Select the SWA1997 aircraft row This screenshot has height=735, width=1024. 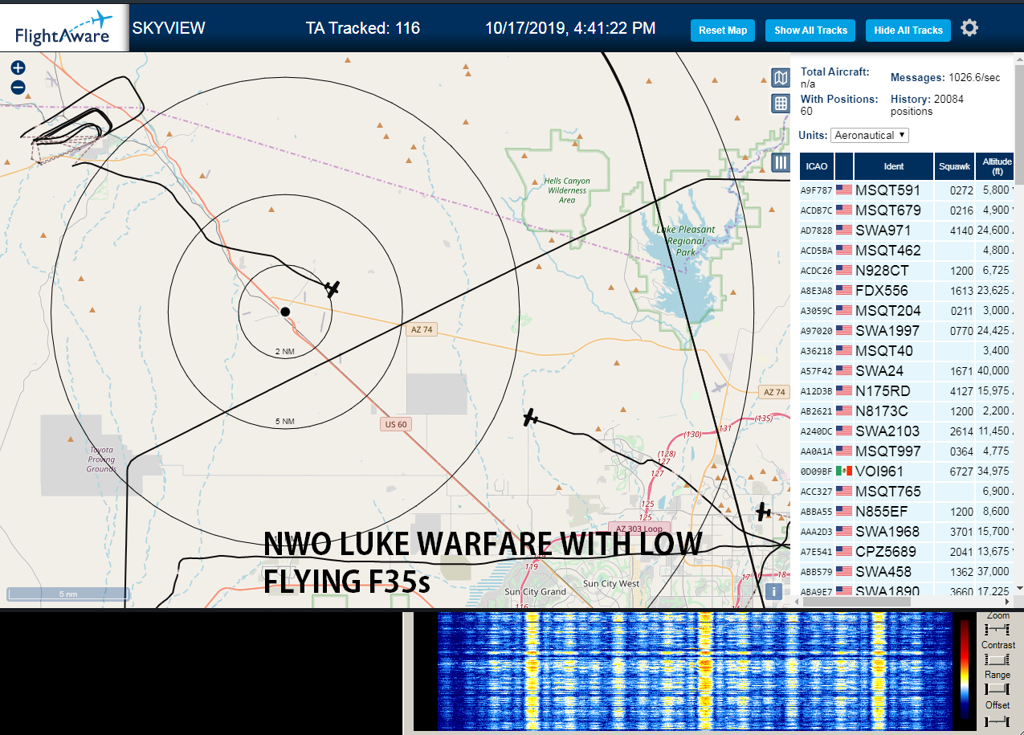pos(907,331)
